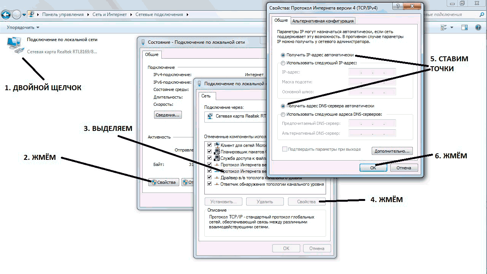Image resolution: width=487 pixels, height=274 pixels.
Task: Toggle Клиент для сетей Microsoft checkbox
Action: [x=209, y=145]
